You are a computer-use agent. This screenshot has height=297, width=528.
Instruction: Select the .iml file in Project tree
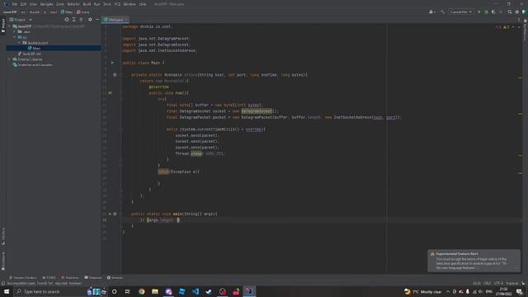point(30,54)
